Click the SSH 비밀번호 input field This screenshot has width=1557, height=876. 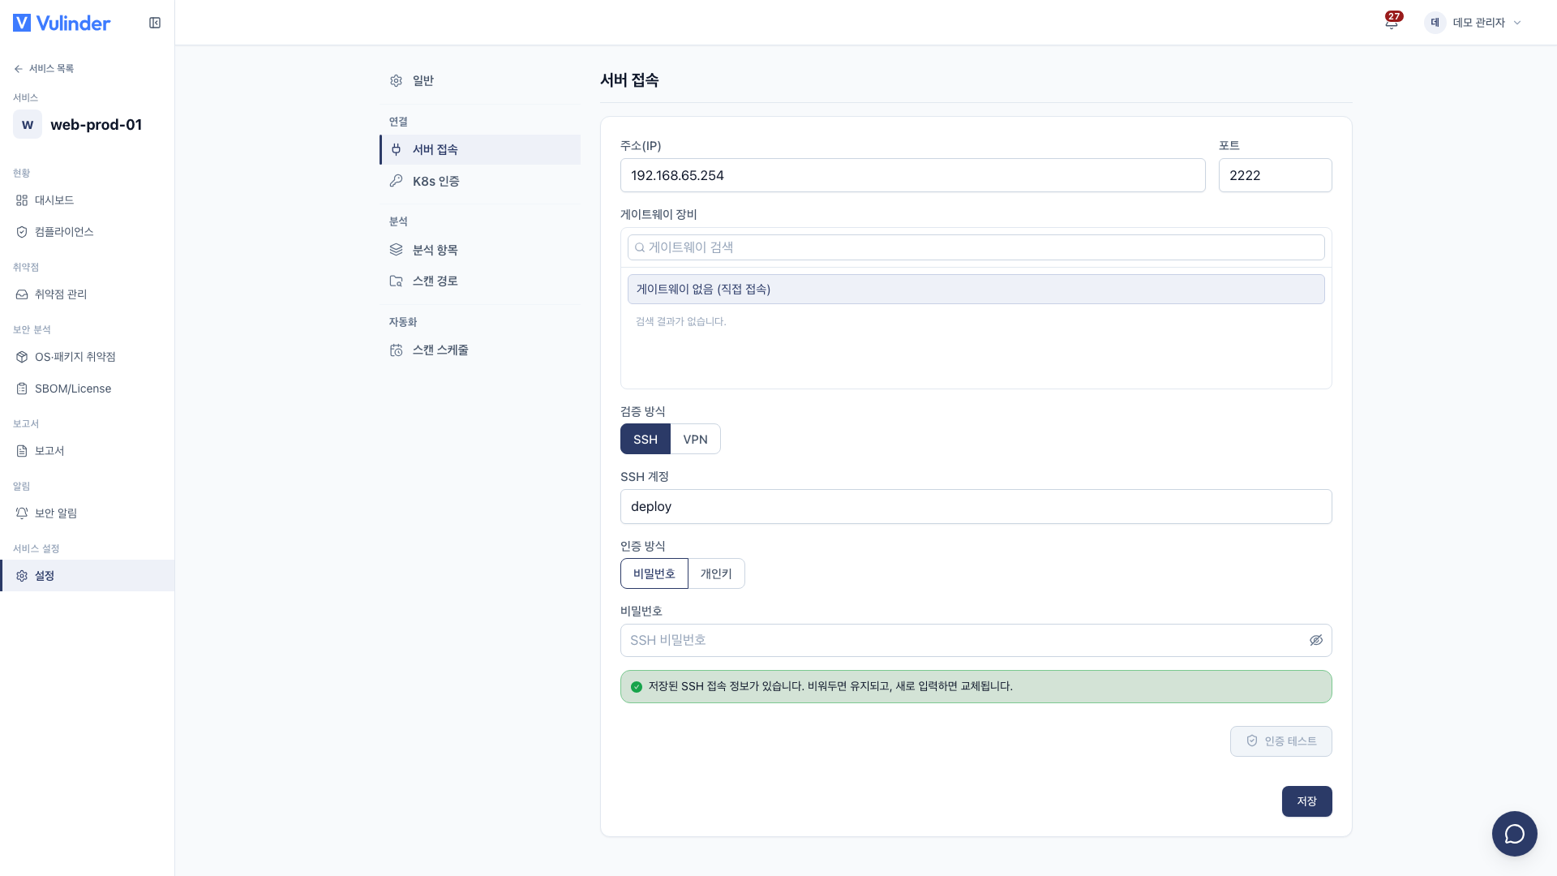point(976,641)
